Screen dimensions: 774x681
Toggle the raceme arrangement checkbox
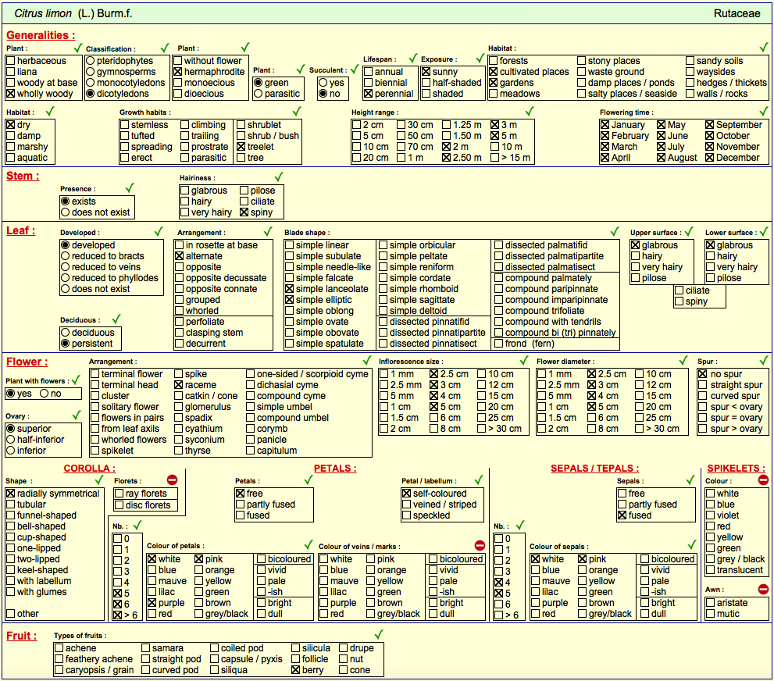pyautogui.click(x=179, y=385)
